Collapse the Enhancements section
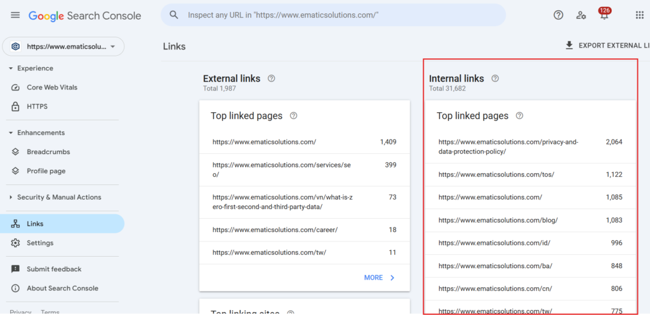The width and height of the screenshot is (650, 315). pos(11,133)
